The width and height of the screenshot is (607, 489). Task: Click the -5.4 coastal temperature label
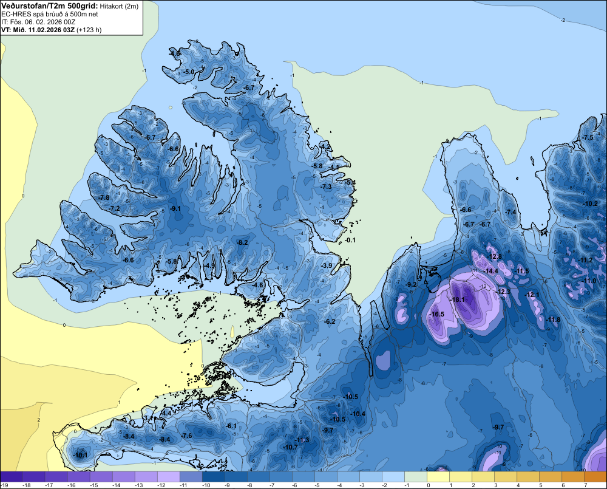pyautogui.click(x=350, y=182)
